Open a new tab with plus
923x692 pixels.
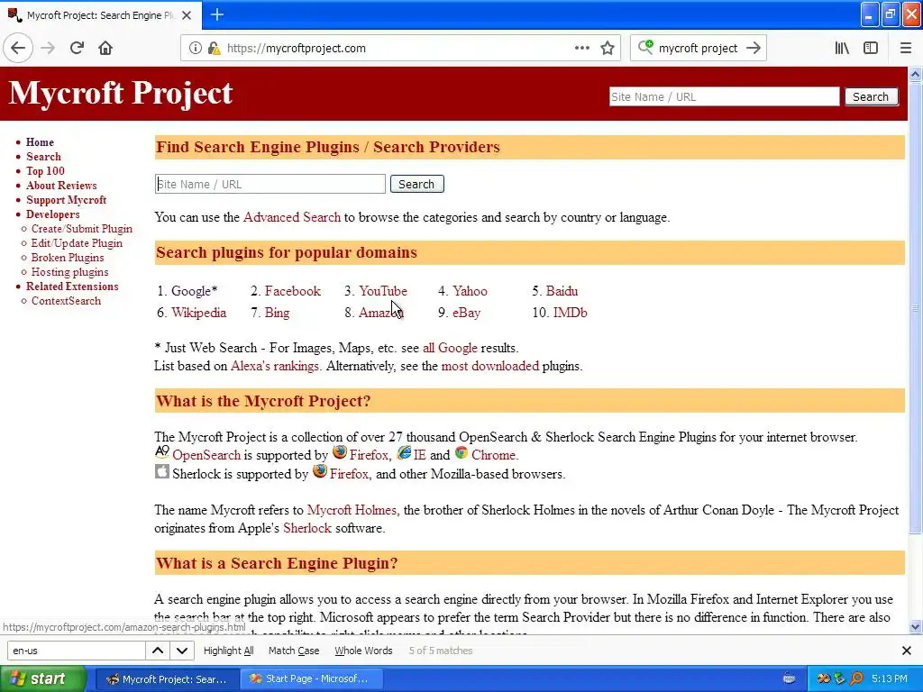pyautogui.click(x=217, y=14)
